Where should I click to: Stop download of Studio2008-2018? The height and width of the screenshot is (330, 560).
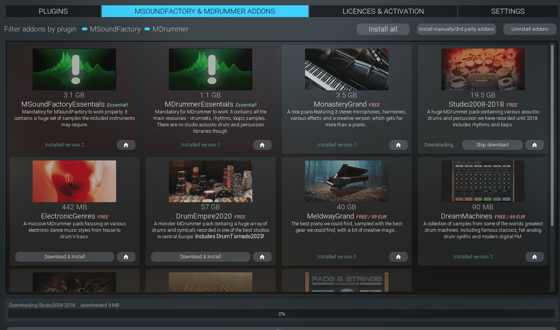[492, 145]
